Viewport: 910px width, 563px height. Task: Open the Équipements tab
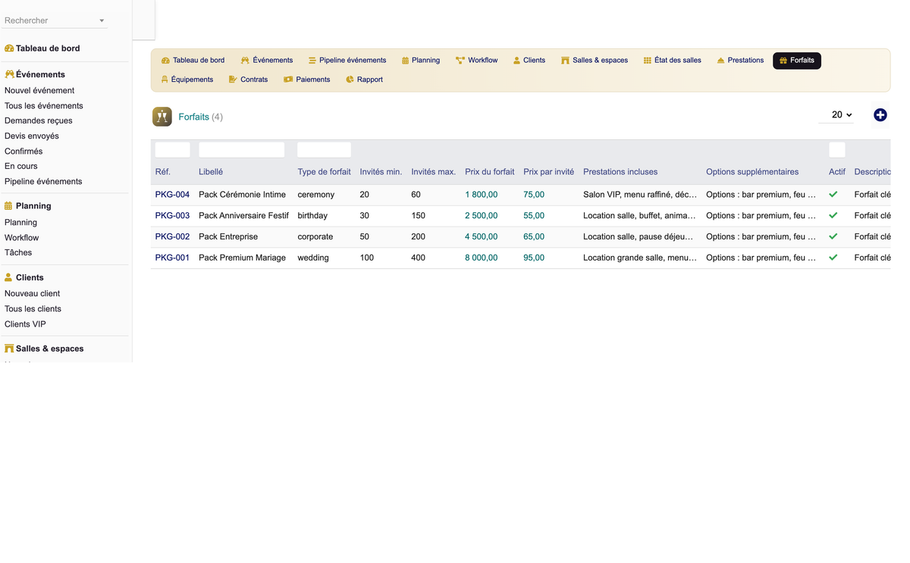coord(187,80)
